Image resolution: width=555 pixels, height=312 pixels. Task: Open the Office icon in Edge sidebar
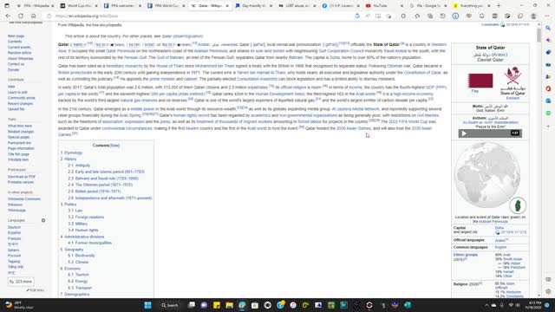tap(548, 88)
